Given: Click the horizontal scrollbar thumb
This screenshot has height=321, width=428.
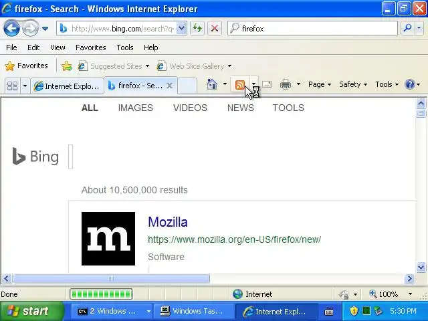Looking at the screenshot, I should [111, 279].
